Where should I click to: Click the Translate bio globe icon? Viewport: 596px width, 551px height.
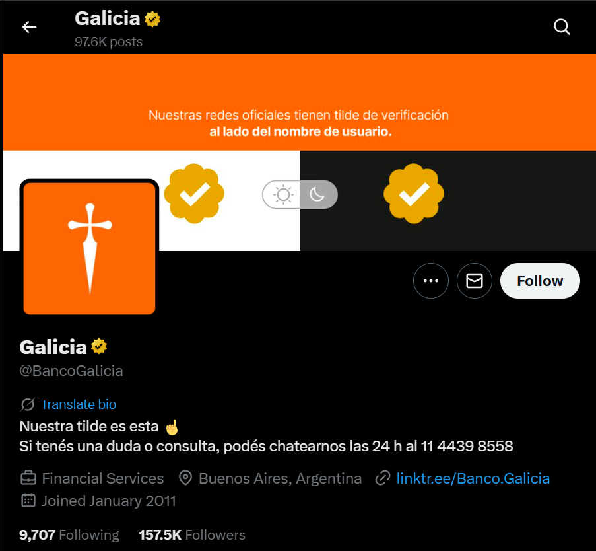[27, 404]
